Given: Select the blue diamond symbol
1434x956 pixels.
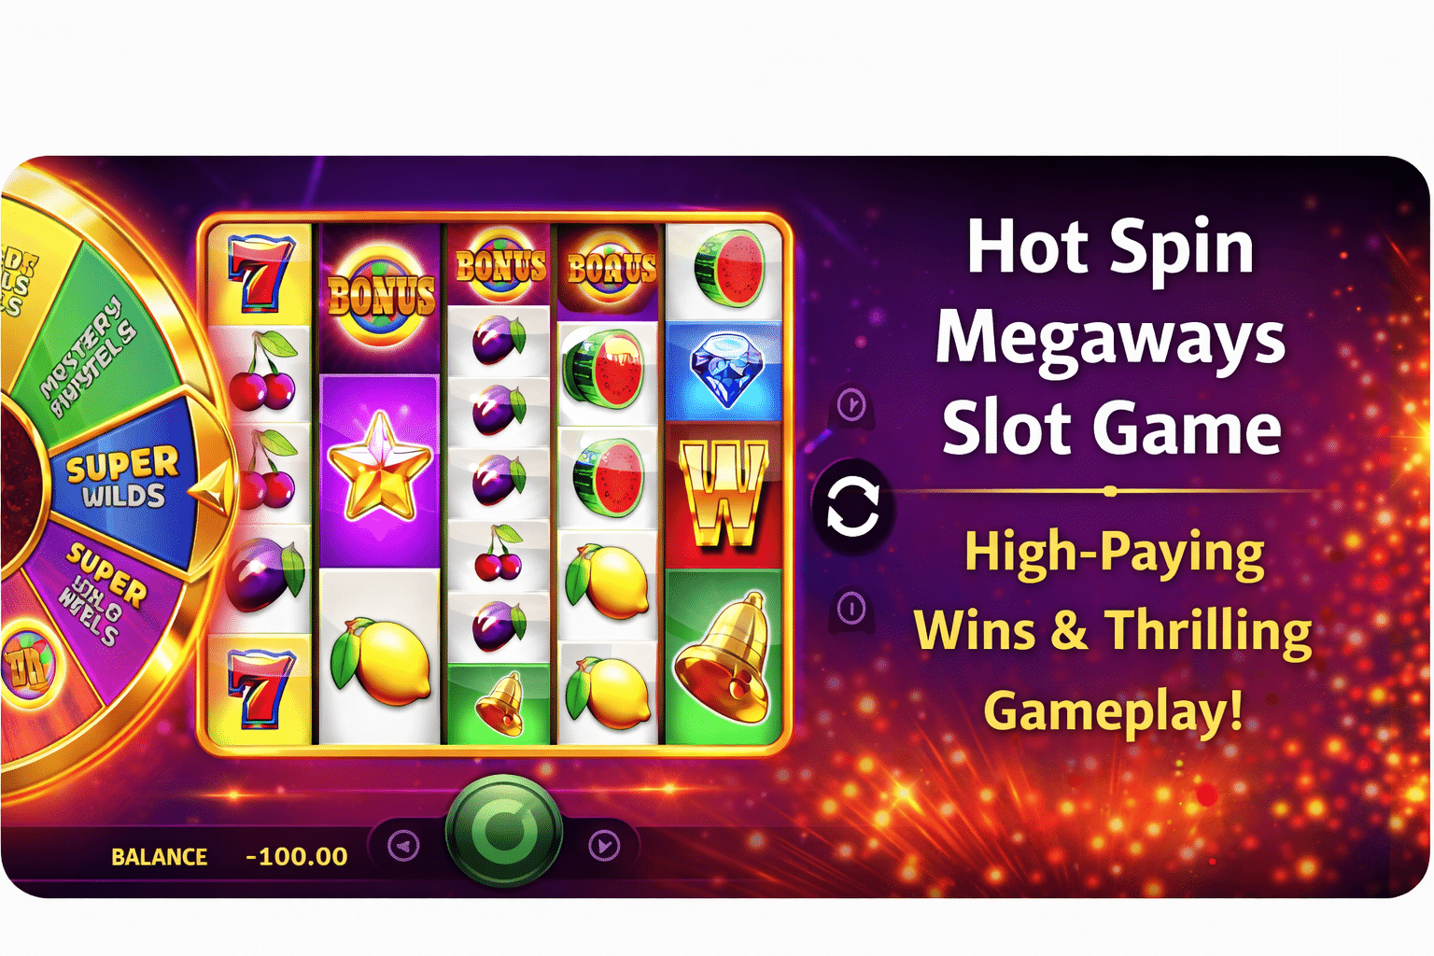Looking at the screenshot, I should (724, 370).
